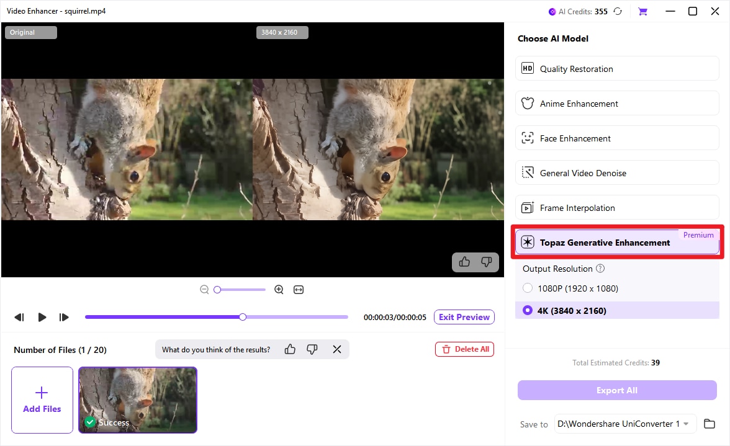Fit preview to window width
Viewport: 730px width, 446px height.
pyautogui.click(x=299, y=290)
